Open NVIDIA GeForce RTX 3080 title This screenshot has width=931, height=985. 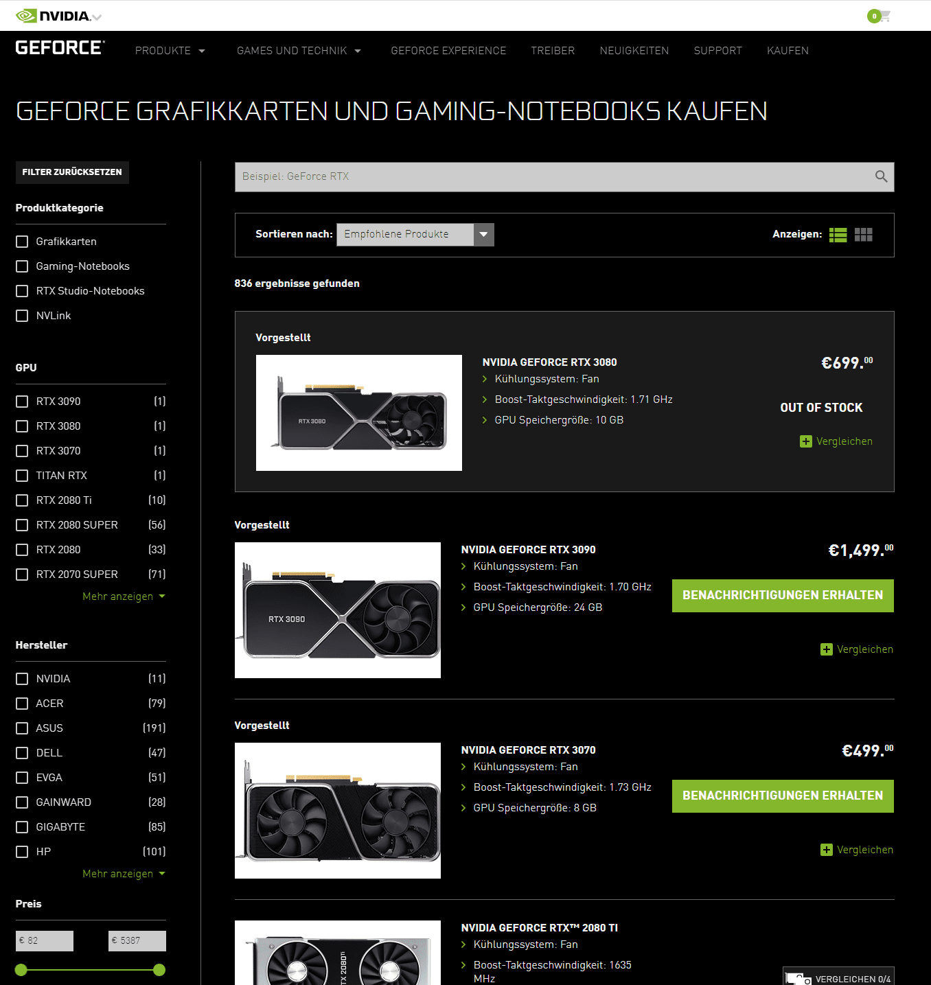[x=549, y=362]
